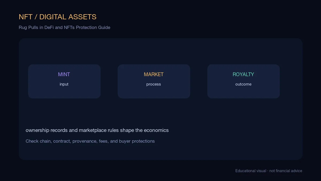
Task: Select the 'input' label under MINT
Action: (64, 84)
